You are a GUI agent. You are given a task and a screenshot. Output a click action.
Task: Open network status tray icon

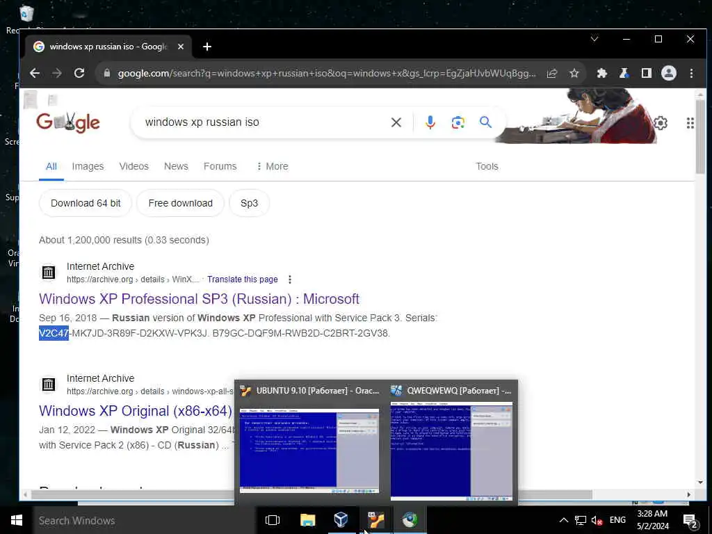581,520
